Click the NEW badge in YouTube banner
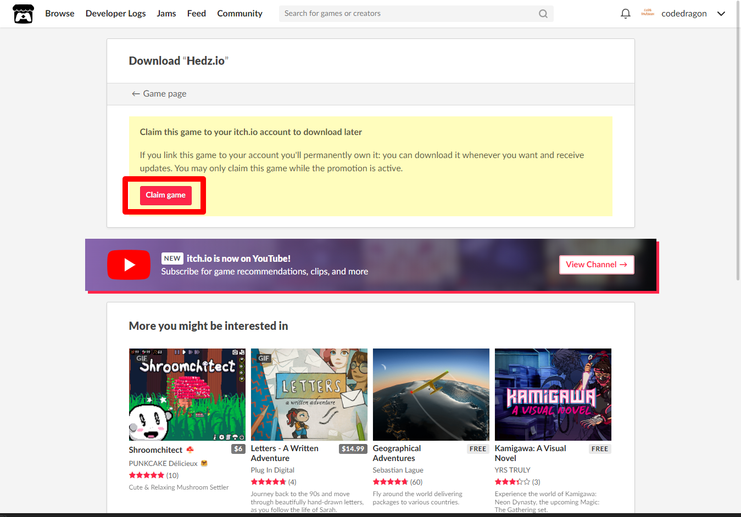The image size is (741, 517). tap(172, 258)
